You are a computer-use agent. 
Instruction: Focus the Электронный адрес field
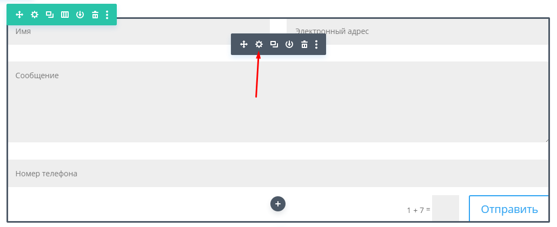pyautogui.click(x=417, y=31)
